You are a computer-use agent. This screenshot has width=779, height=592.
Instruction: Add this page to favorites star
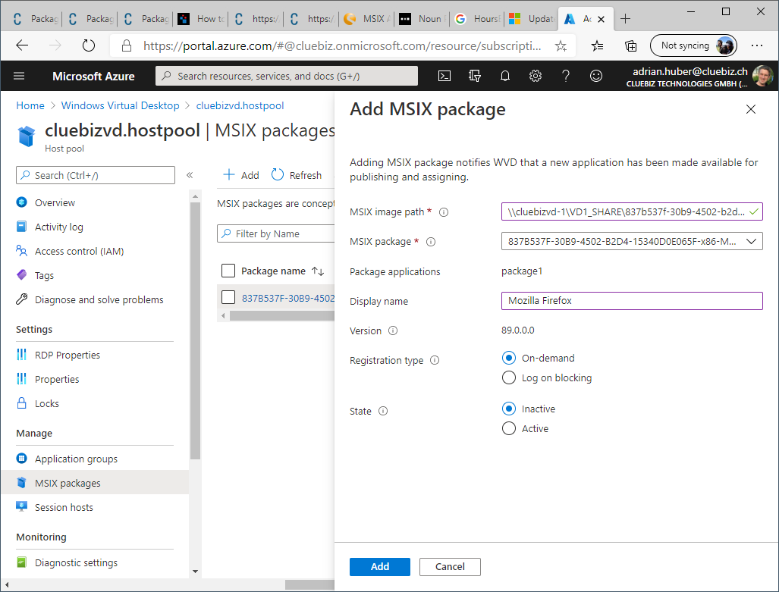click(561, 46)
